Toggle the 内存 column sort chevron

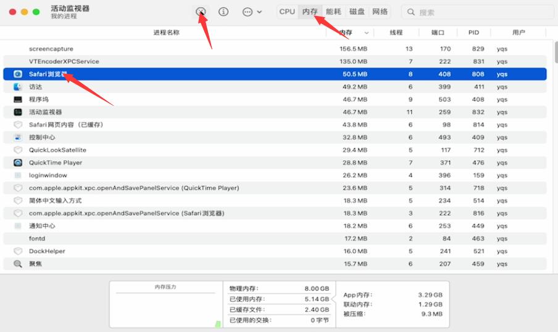point(366,33)
